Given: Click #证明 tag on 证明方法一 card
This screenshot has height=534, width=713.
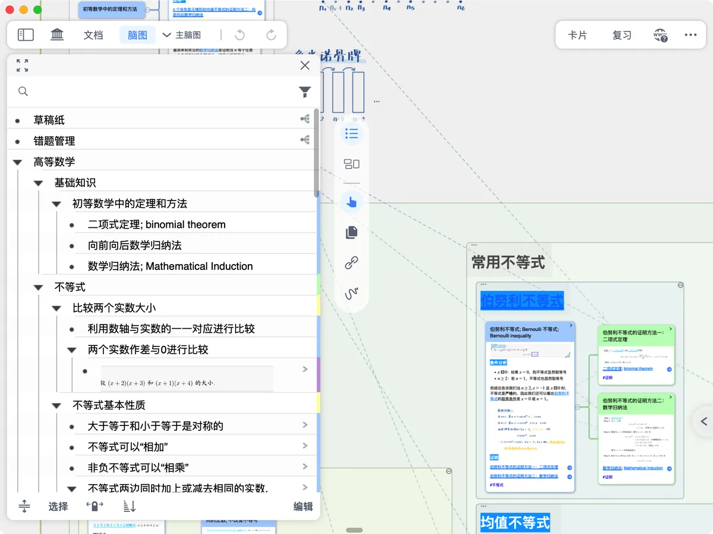Looking at the screenshot, I should 608,377.
